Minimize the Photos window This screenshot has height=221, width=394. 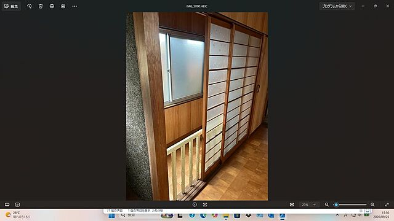363,6
